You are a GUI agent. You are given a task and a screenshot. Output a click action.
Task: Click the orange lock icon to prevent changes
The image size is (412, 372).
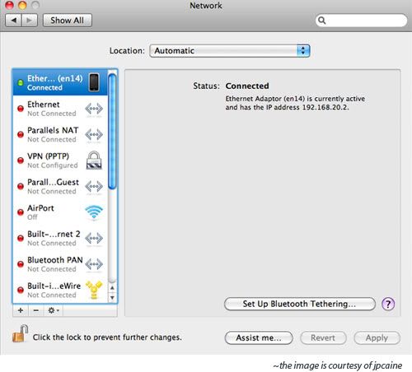point(21,333)
